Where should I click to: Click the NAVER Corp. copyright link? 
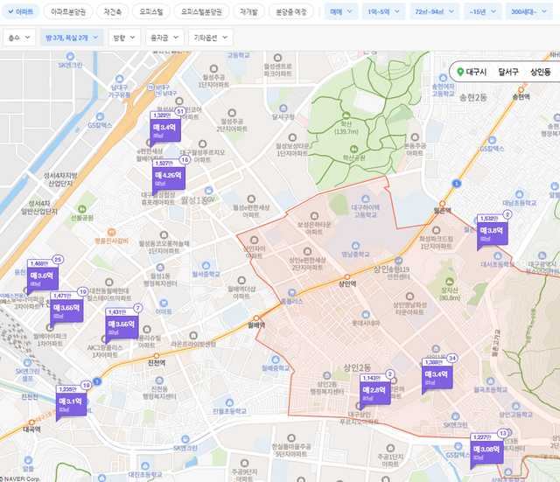[20, 479]
